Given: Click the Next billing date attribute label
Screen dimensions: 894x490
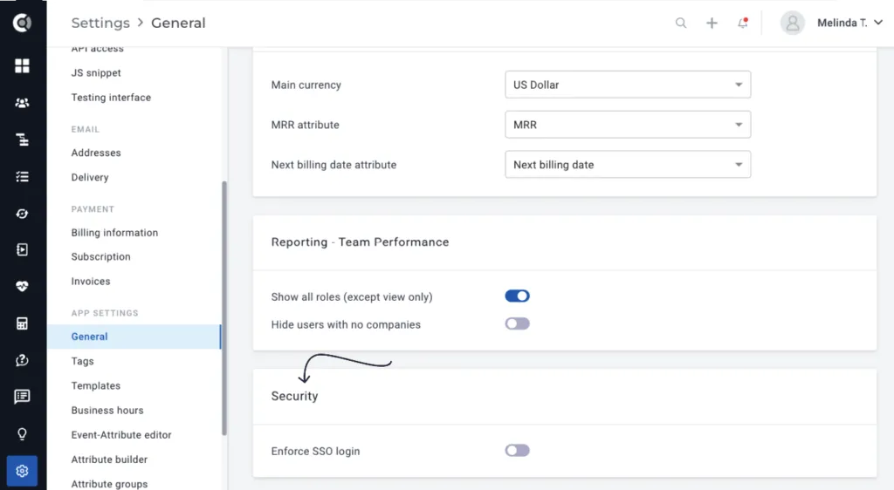Looking at the screenshot, I should click(x=334, y=165).
